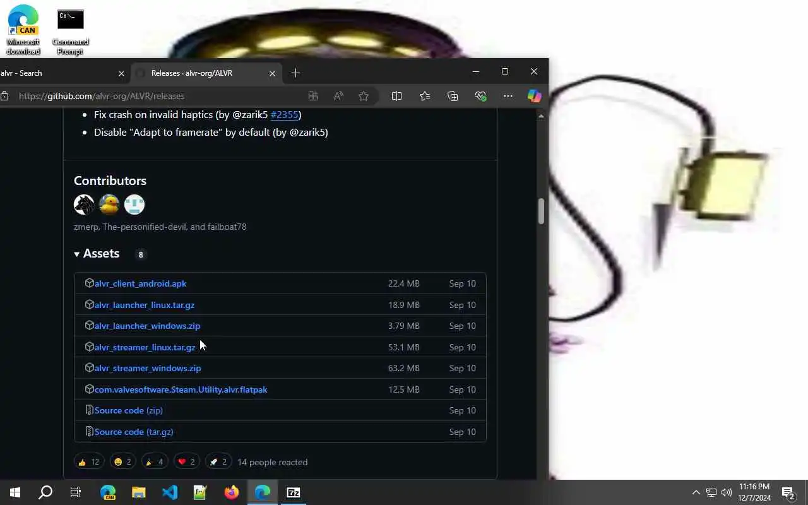
Task: Open the Favorites list
Action: (x=425, y=96)
